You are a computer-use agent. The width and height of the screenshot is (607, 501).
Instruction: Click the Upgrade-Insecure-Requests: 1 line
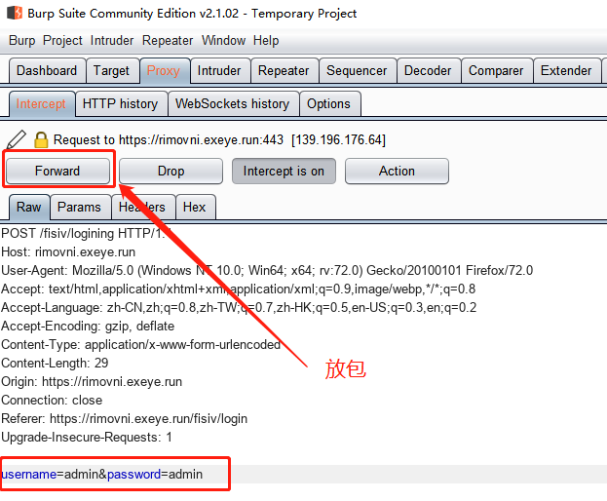point(87,437)
